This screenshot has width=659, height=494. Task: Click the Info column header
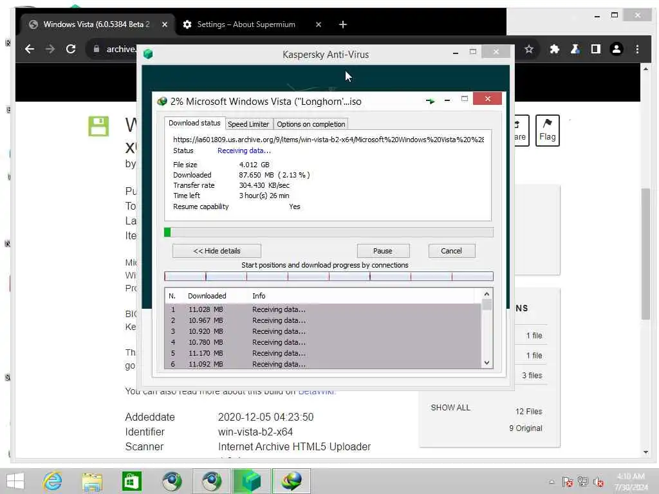click(259, 296)
